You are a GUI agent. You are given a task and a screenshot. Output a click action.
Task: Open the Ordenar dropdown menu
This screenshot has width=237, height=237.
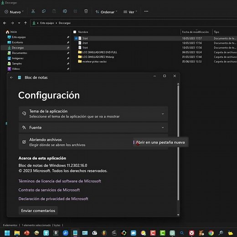coord(106,12)
